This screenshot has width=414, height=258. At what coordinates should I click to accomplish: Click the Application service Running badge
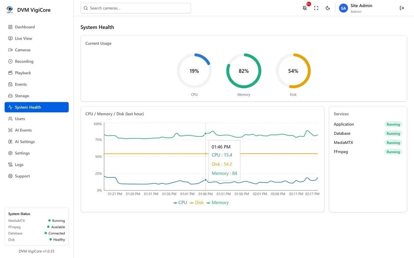393,124
